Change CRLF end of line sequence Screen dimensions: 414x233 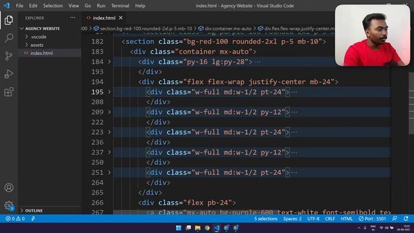[x=330, y=219]
